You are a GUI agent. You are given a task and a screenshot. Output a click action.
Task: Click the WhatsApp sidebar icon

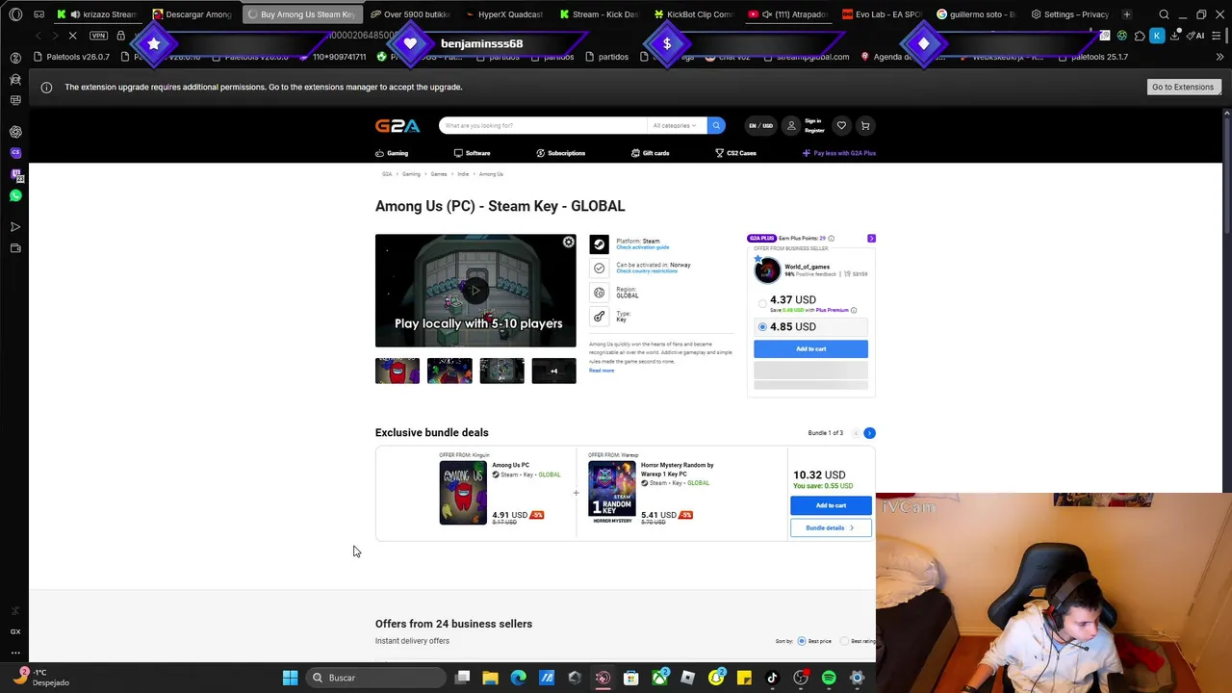pyautogui.click(x=15, y=195)
